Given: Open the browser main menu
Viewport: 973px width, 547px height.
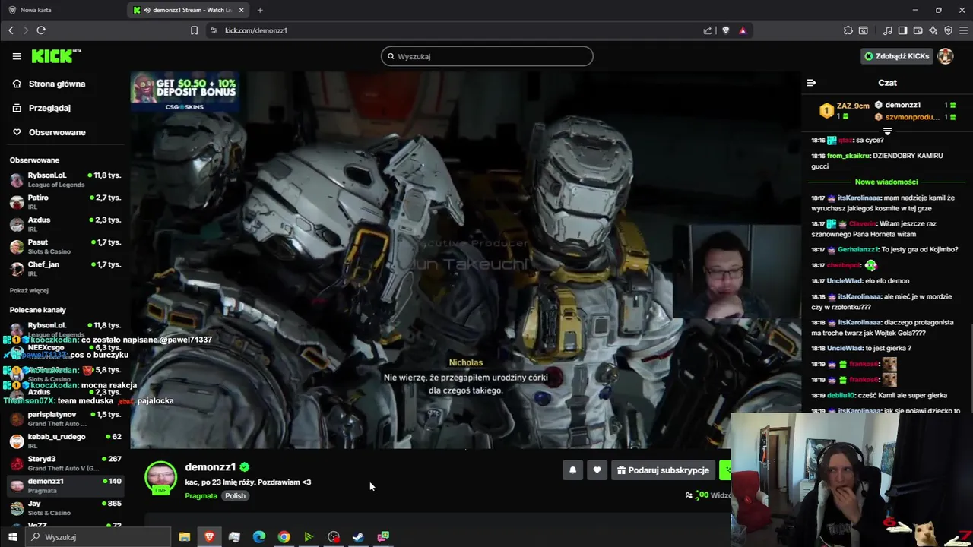Looking at the screenshot, I should pos(962,30).
